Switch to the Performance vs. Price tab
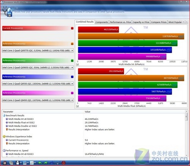 click(x=120, y=22)
